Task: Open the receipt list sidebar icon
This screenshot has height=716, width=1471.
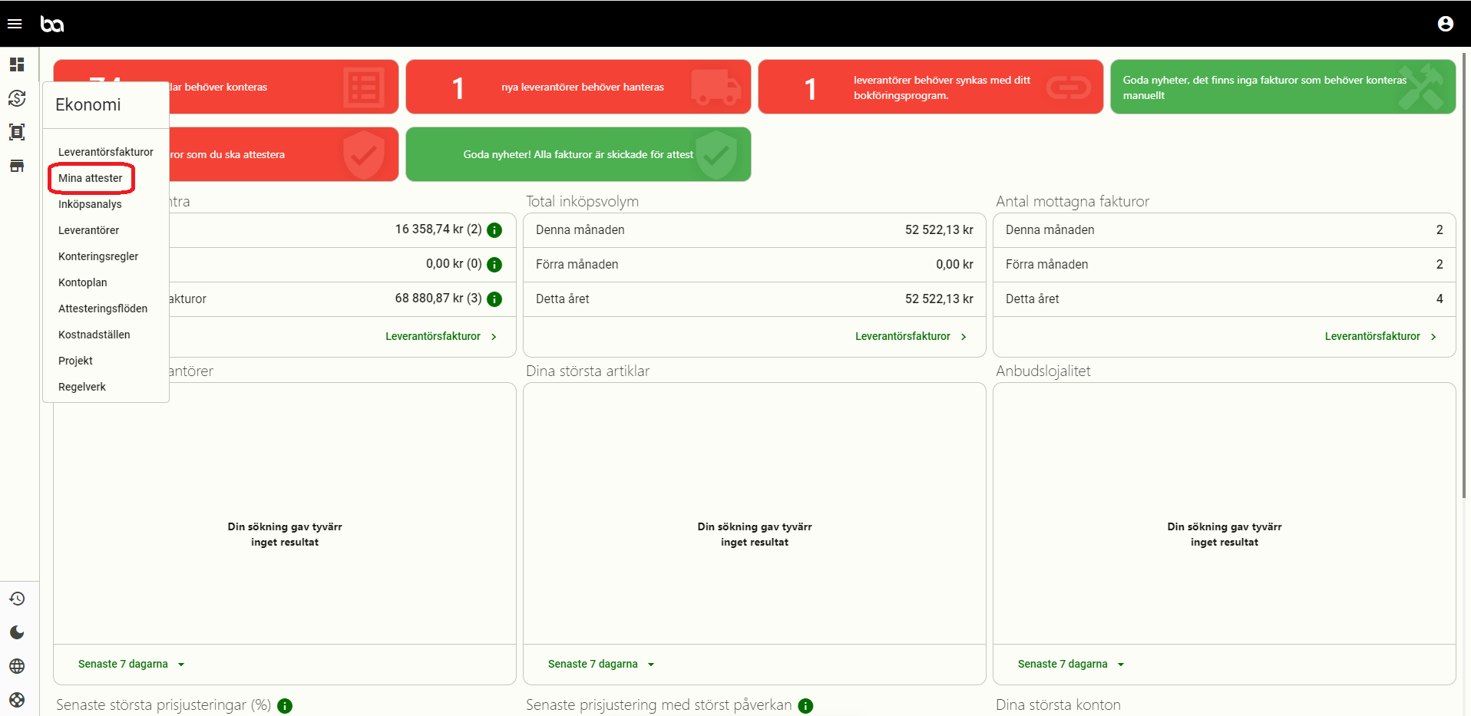Action: pyautogui.click(x=17, y=132)
